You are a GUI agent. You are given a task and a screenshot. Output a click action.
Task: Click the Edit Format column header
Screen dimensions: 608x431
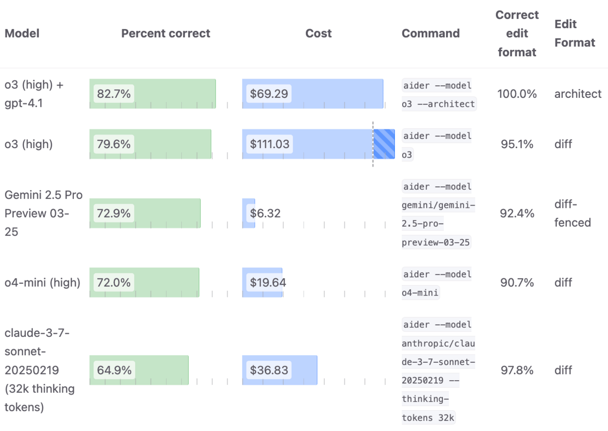(x=575, y=33)
